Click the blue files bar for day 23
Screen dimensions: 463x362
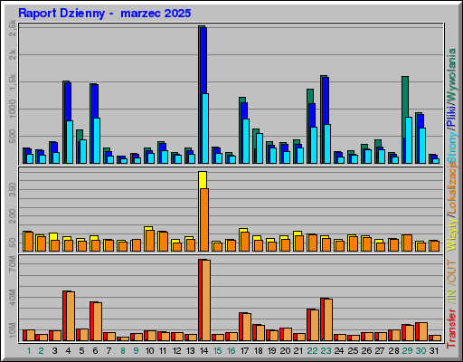coord(326,100)
